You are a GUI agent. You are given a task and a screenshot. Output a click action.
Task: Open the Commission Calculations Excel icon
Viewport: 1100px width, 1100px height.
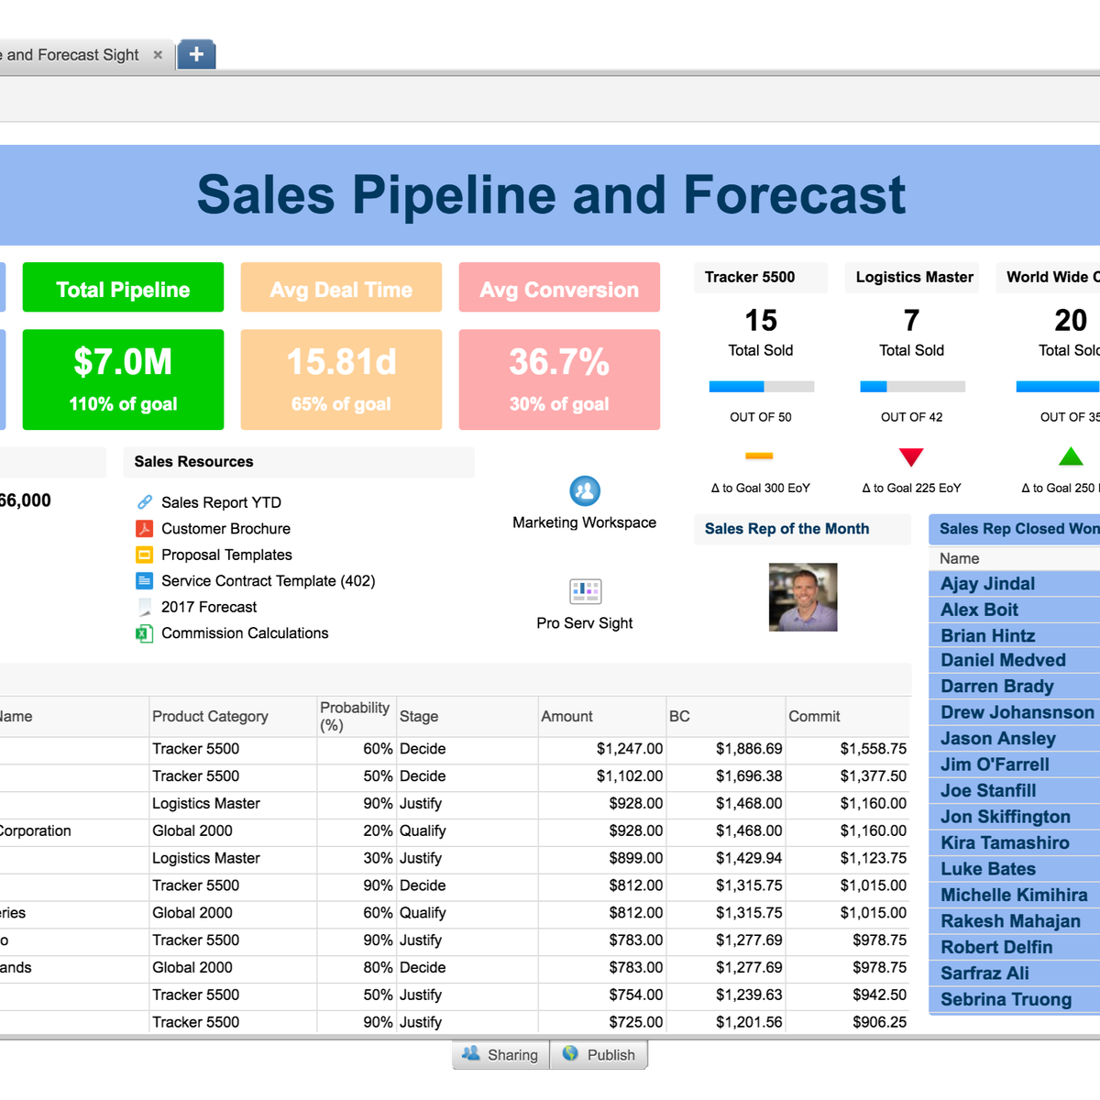[x=144, y=632]
